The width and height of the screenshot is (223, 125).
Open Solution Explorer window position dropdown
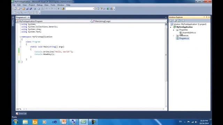[204, 17]
